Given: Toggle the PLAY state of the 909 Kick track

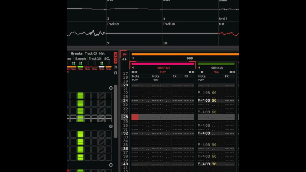Looking at the screenshot, I should pos(216,72).
